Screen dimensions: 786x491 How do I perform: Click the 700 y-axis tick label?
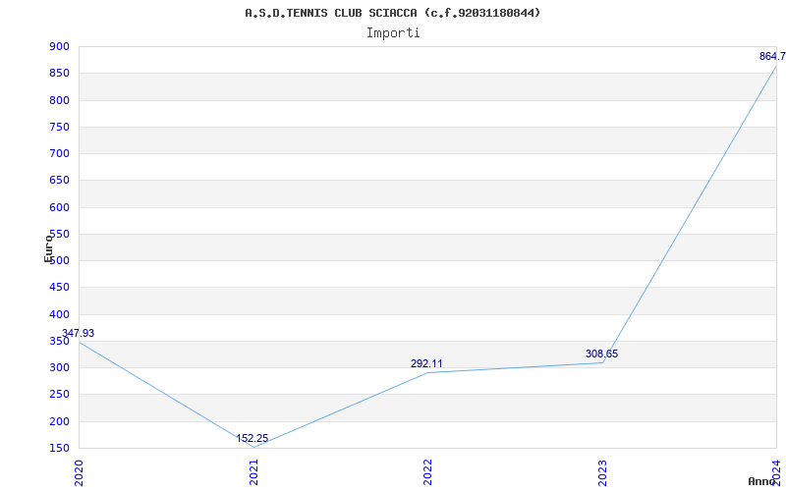pyautogui.click(x=59, y=153)
